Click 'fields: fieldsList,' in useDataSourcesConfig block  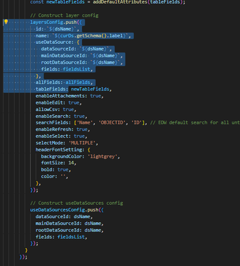(x=61, y=237)
